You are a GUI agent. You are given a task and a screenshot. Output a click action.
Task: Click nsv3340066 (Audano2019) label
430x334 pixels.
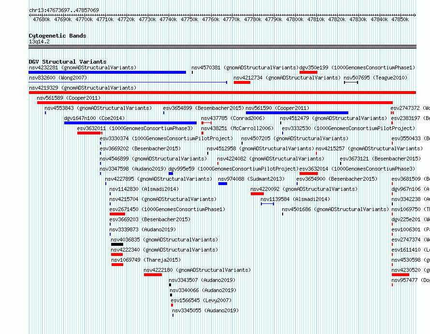point(203,290)
